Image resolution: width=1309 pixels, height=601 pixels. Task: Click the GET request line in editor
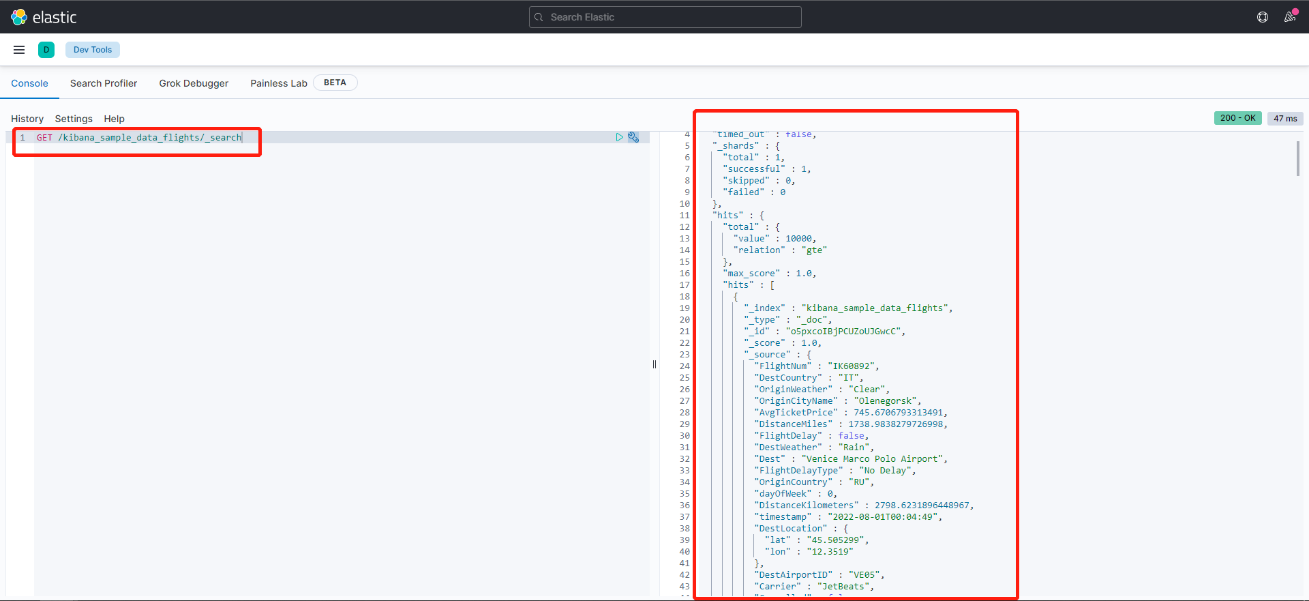[x=139, y=137]
